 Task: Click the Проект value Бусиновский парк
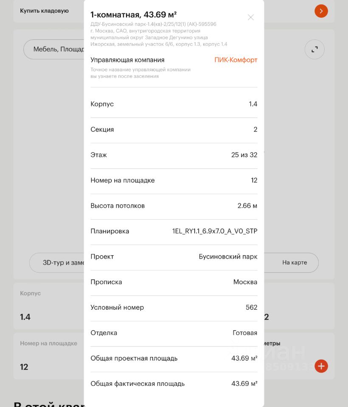click(x=228, y=257)
